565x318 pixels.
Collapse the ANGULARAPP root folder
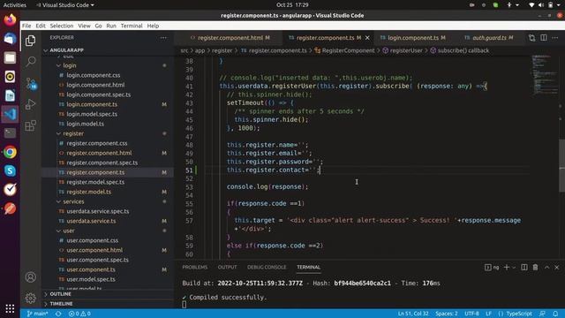(108, 50)
